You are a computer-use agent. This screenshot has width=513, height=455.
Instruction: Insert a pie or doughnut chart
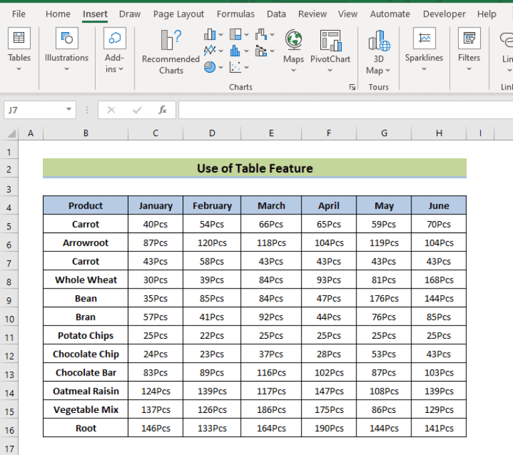tap(210, 67)
